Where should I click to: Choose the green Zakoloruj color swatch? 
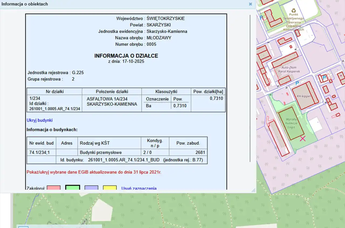tap(73, 188)
